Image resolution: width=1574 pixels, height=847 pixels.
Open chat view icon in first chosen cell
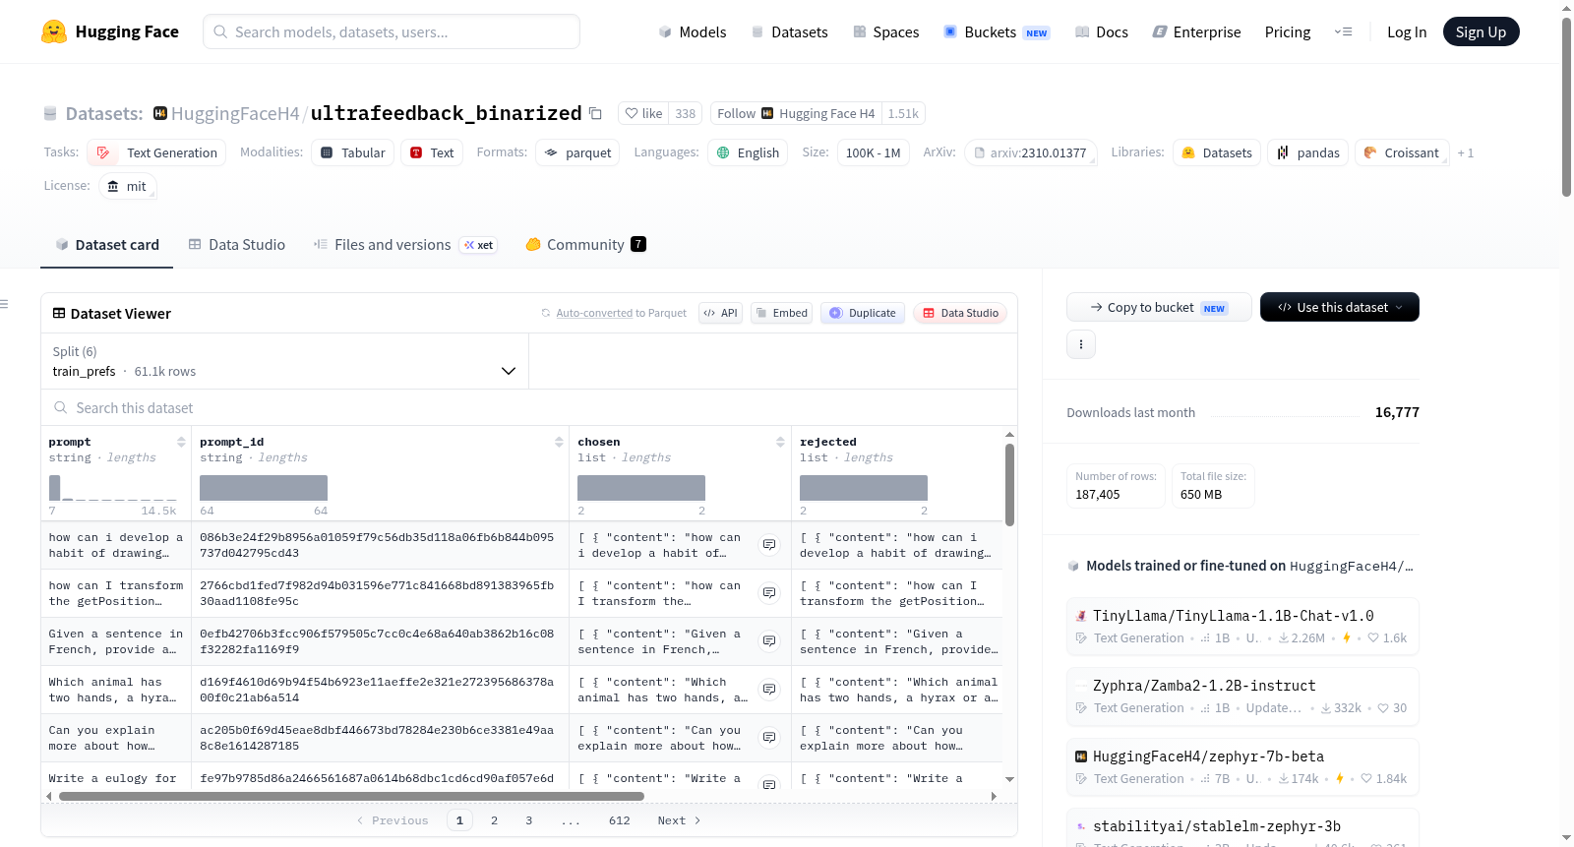coord(769,545)
